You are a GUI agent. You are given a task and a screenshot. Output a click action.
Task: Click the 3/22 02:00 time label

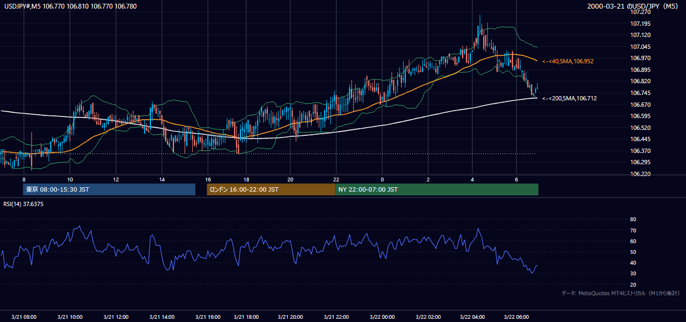pos(428,317)
